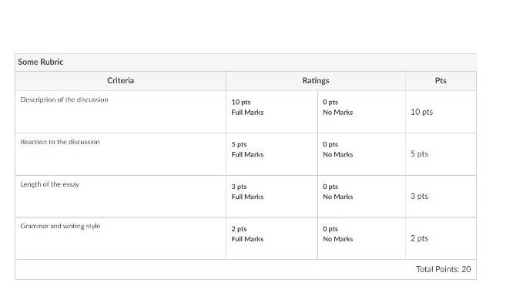Select the Total Points: 20 text
The height and width of the screenshot is (293, 523).
pyautogui.click(x=444, y=269)
